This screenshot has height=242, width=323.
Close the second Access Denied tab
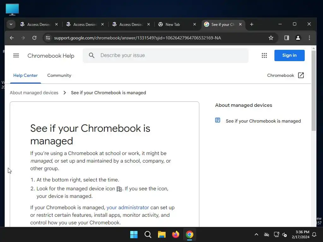103,24
